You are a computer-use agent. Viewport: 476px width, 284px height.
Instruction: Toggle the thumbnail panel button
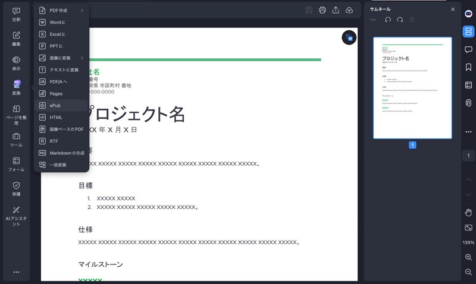click(x=468, y=31)
